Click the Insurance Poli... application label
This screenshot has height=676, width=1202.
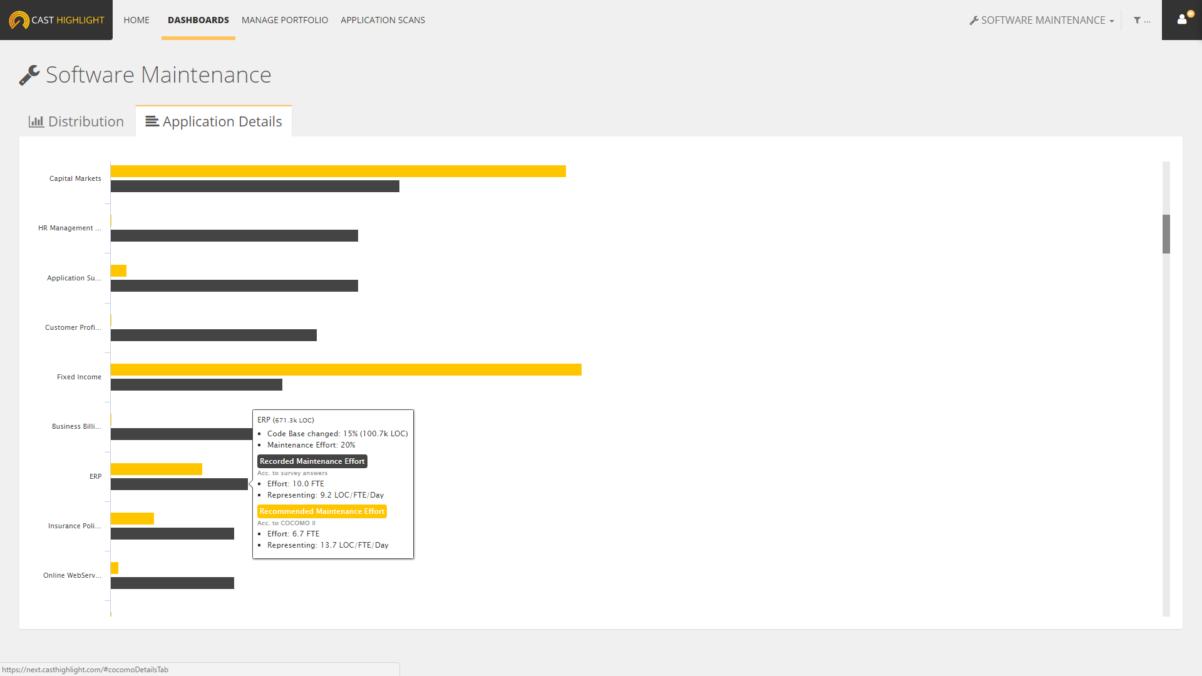tap(74, 526)
